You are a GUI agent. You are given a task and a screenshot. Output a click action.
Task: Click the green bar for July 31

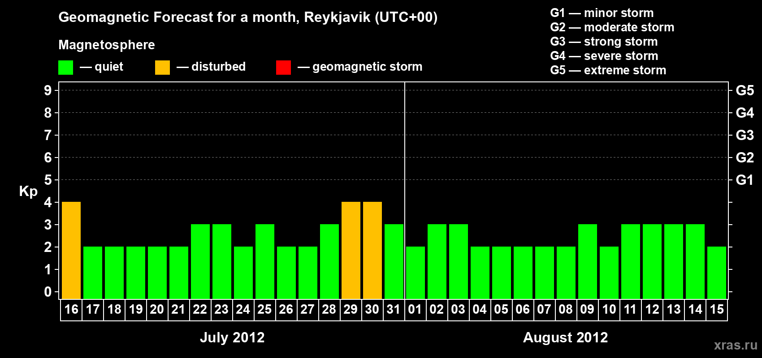tap(394, 261)
